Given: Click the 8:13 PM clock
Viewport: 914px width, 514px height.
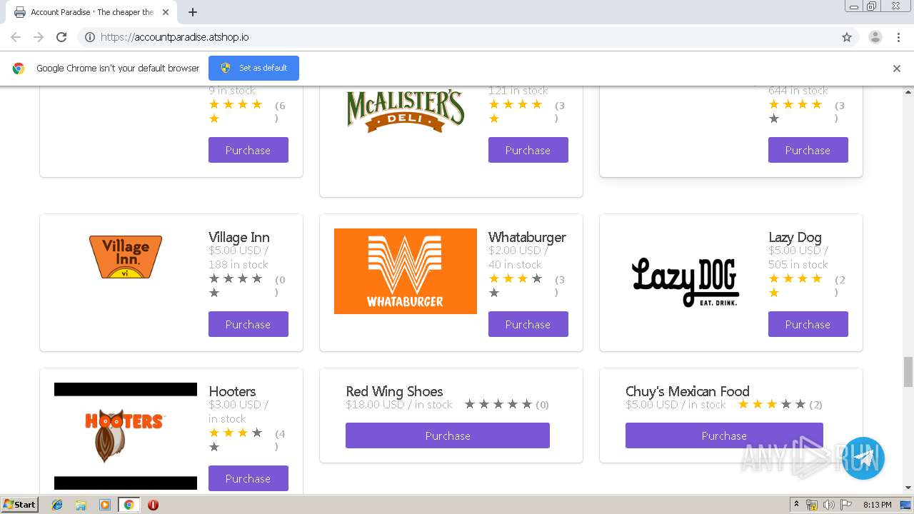Looking at the screenshot, I should point(877,505).
